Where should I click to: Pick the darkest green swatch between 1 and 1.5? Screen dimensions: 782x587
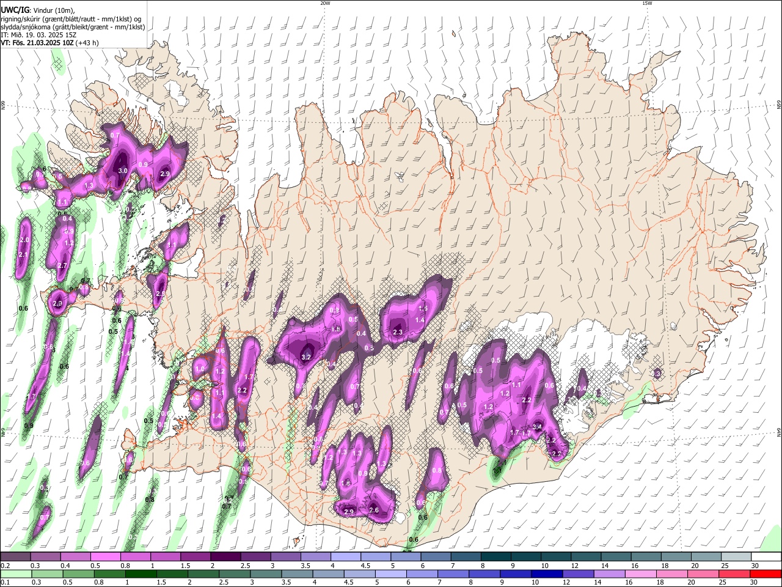coord(141,574)
